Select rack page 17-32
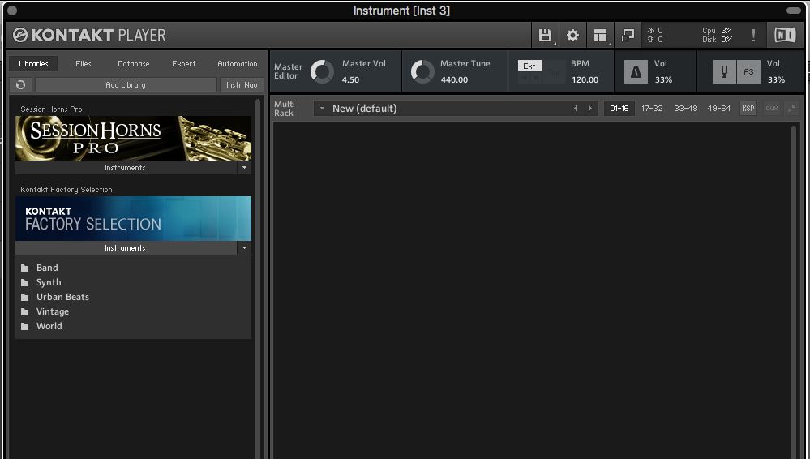This screenshot has width=810, height=459. [x=652, y=109]
